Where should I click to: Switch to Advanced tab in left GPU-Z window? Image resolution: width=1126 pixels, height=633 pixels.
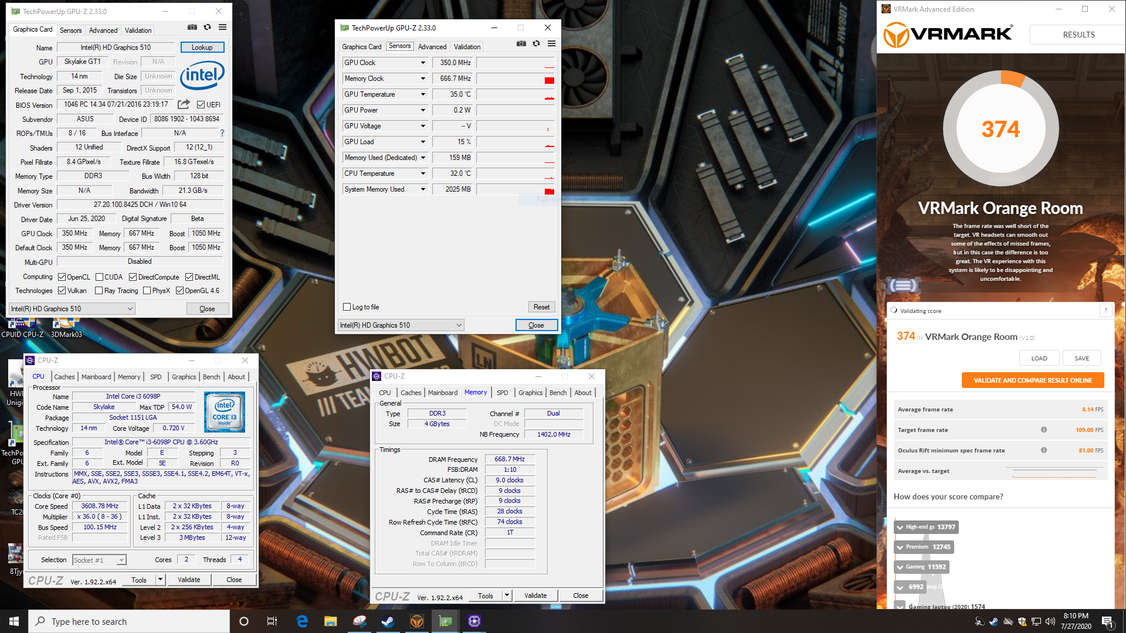(x=103, y=30)
